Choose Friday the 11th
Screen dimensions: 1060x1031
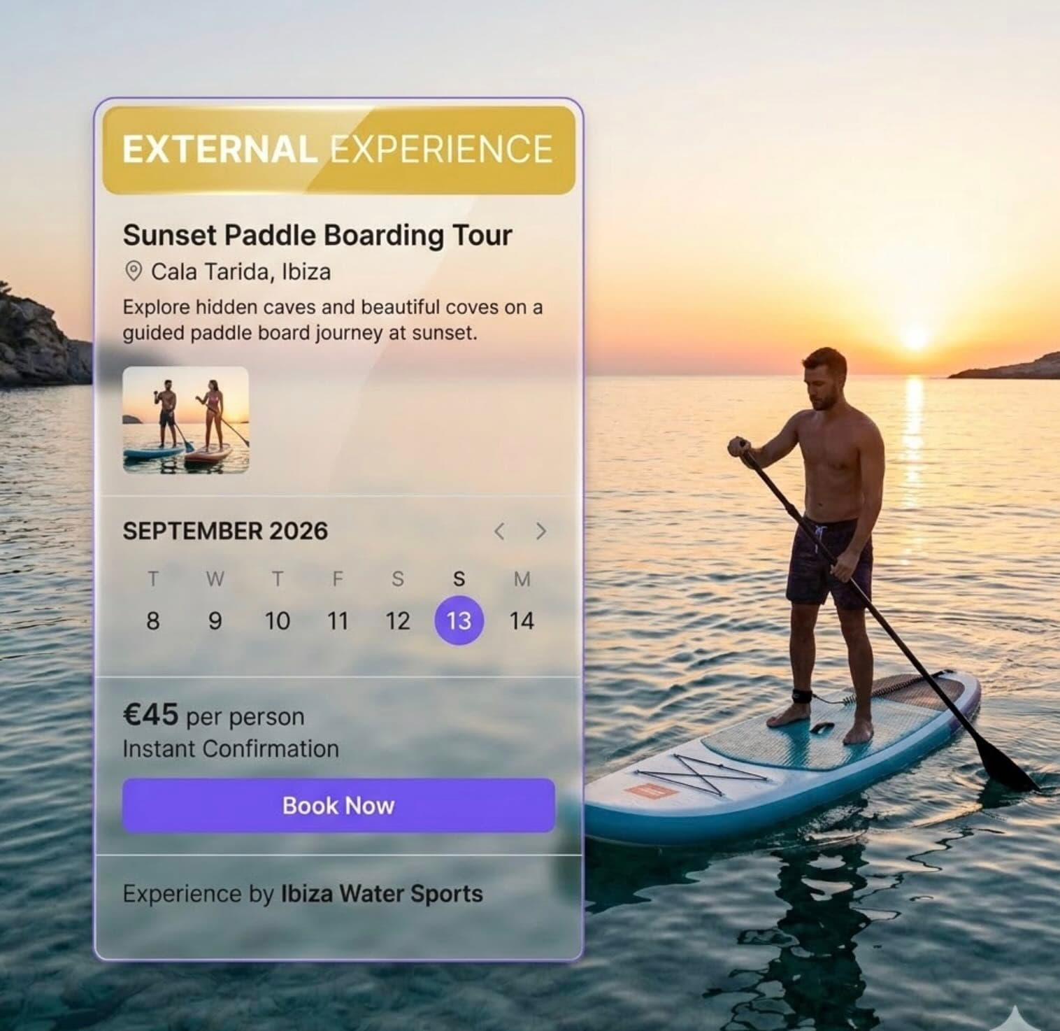338,620
